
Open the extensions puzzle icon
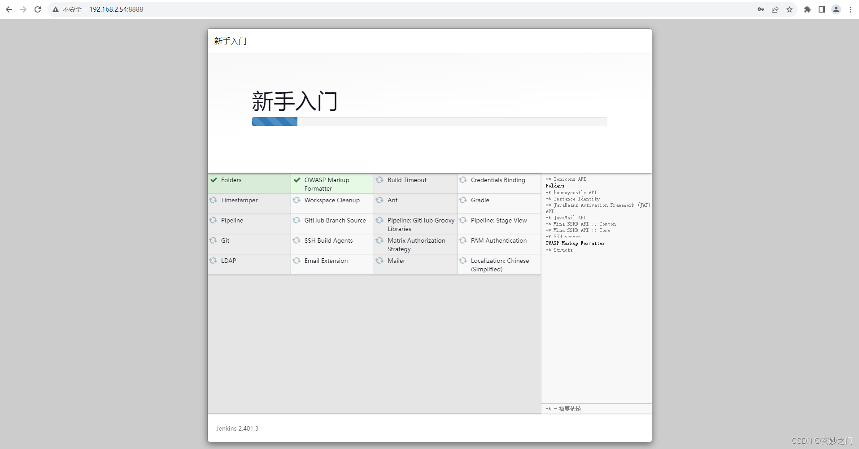pyautogui.click(x=807, y=9)
